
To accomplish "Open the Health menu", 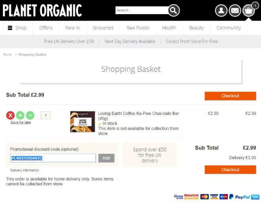I will click(x=169, y=28).
